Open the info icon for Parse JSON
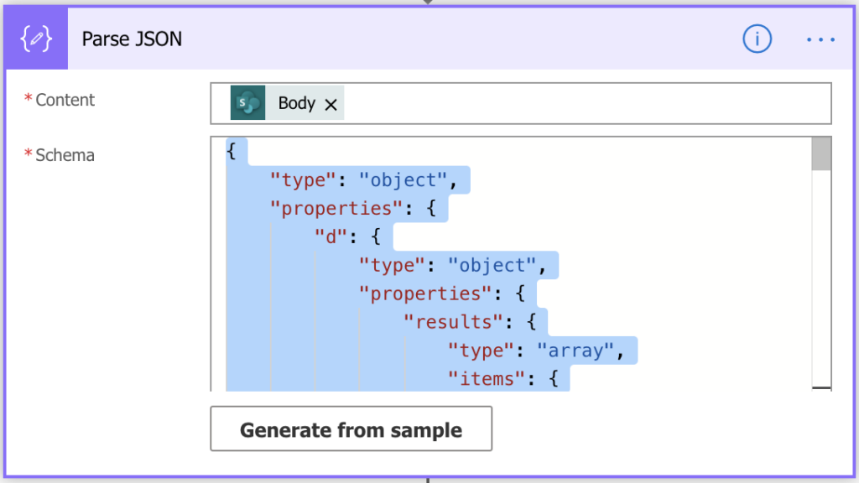Screen dimensions: 859x483 tap(757, 39)
